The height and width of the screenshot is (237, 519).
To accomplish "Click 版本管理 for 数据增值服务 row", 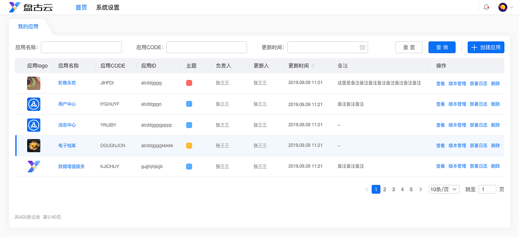I will pyautogui.click(x=457, y=166).
